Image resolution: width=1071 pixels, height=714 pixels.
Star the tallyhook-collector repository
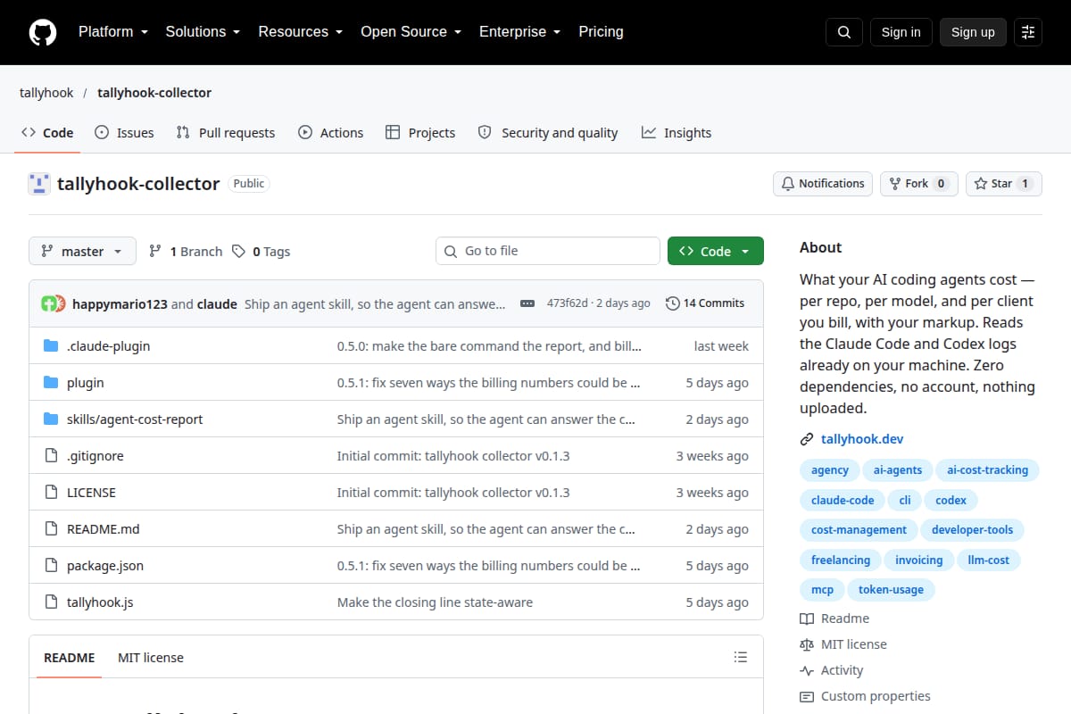(x=1004, y=184)
